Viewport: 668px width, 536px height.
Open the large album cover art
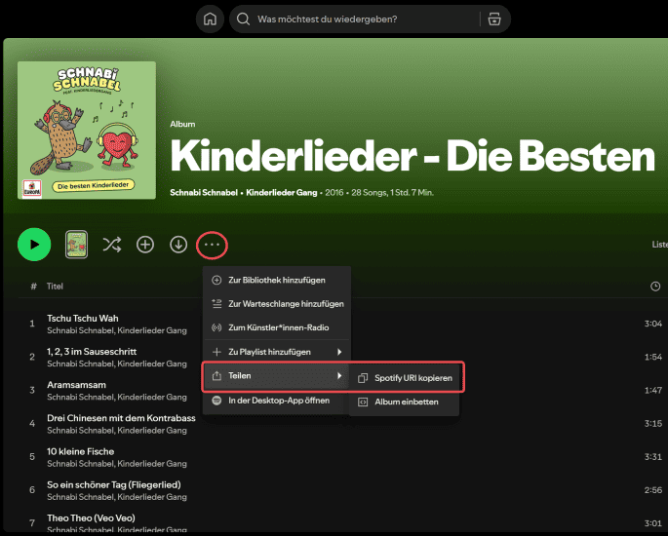click(87, 131)
